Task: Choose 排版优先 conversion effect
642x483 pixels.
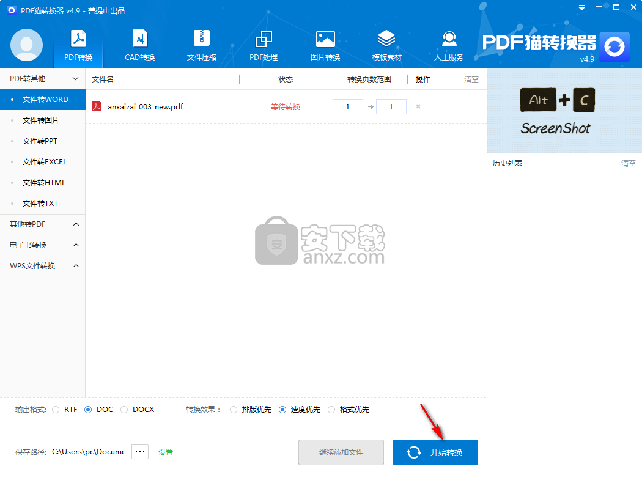Action: [x=234, y=409]
